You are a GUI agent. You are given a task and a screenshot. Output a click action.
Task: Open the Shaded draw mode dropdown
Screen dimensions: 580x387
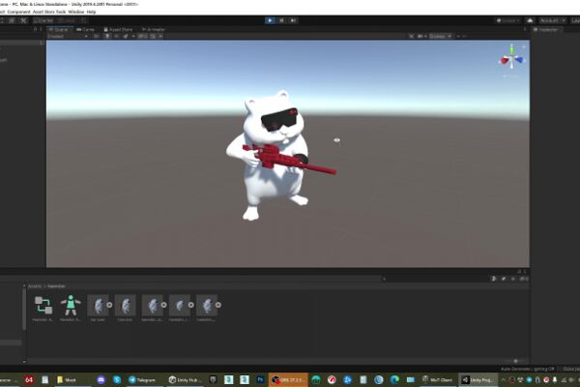pos(68,37)
